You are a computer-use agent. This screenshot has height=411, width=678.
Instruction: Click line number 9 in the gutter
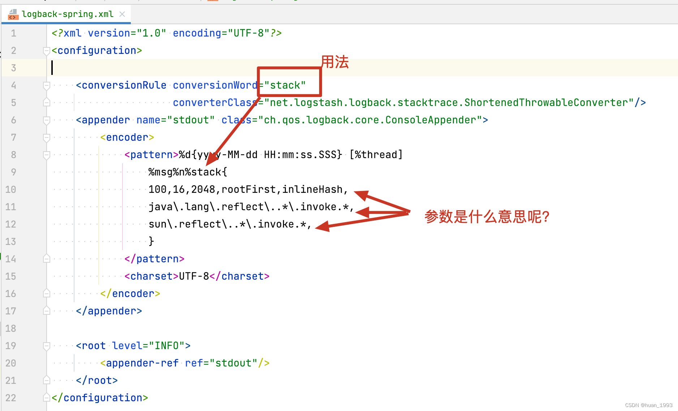[x=13, y=172]
